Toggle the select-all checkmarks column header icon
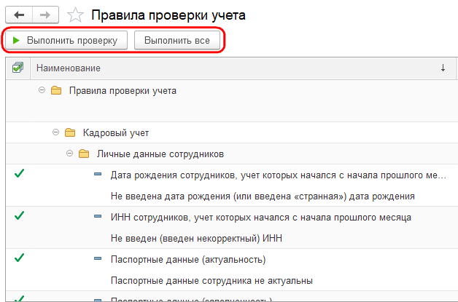This screenshot has height=302, width=458. [x=18, y=68]
